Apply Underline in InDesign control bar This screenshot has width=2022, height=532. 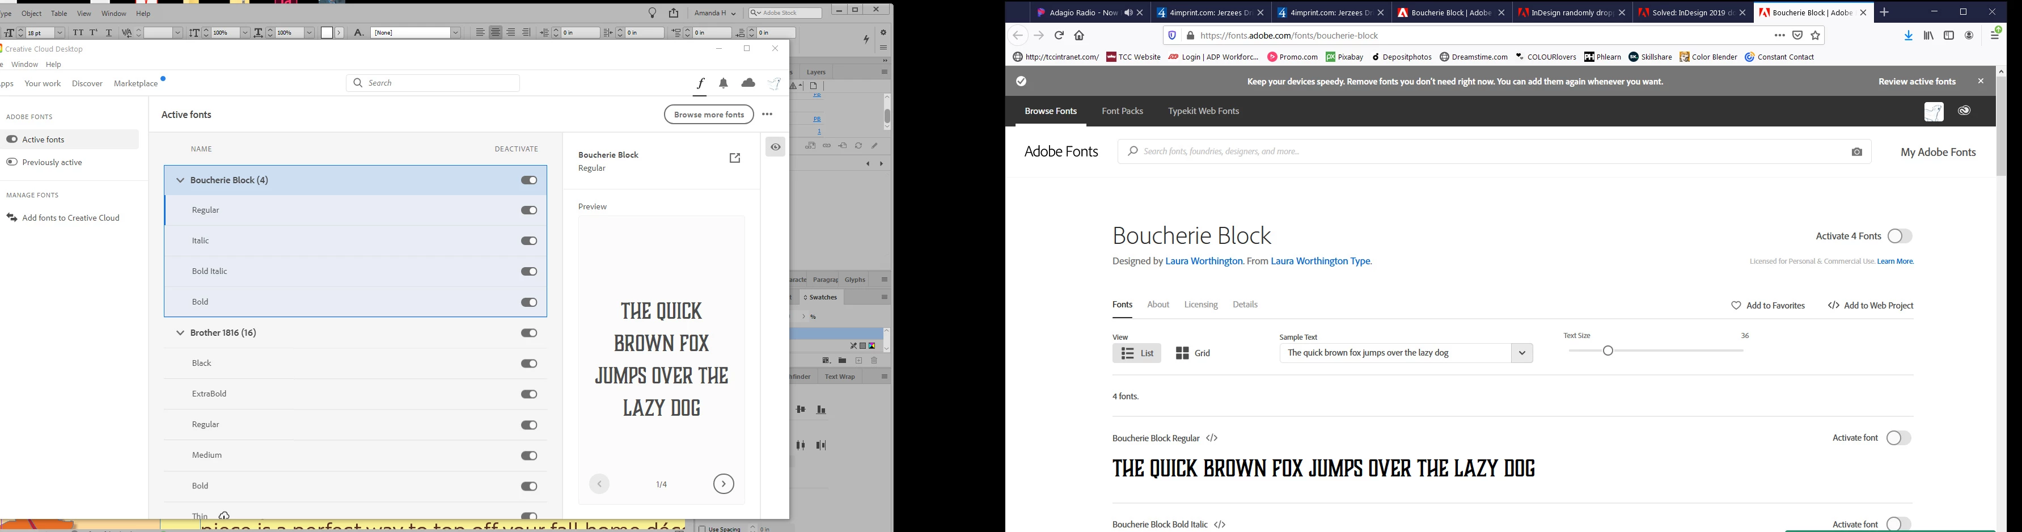click(x=109, y=33)
